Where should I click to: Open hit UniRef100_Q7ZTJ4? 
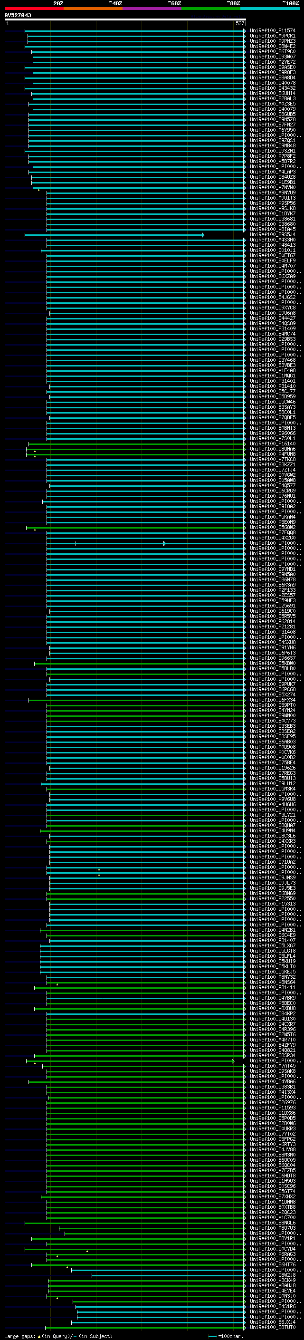pyautogui.click(x=273, y=470)
